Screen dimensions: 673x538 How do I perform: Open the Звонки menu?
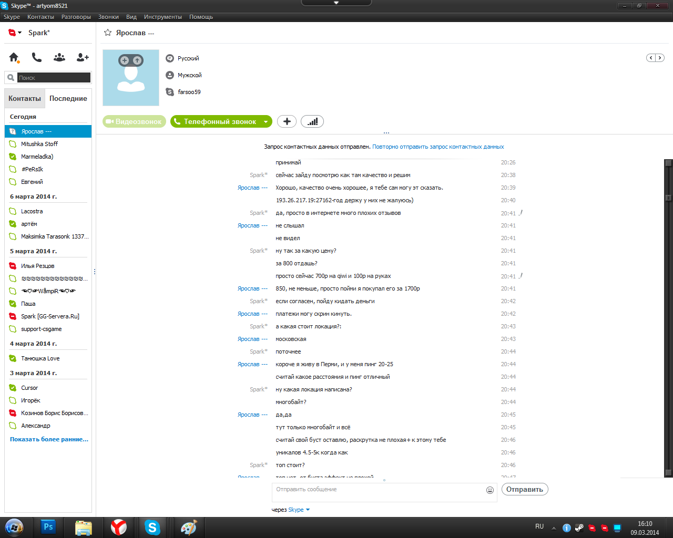coord(108,17)
